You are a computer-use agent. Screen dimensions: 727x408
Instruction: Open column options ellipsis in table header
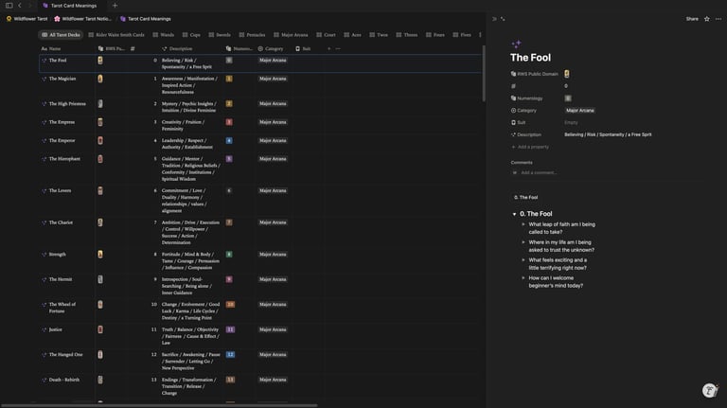pyautogui.click(x=338, y=48)
